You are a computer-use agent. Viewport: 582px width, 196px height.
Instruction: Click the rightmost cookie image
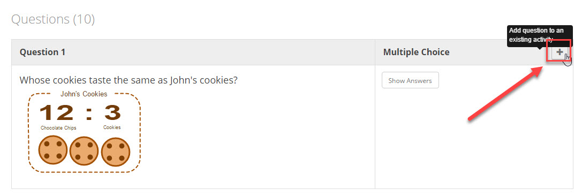[116, 152]
